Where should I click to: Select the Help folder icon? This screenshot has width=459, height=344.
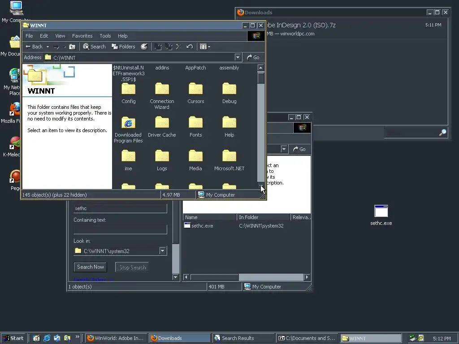[x=229, y=123]
